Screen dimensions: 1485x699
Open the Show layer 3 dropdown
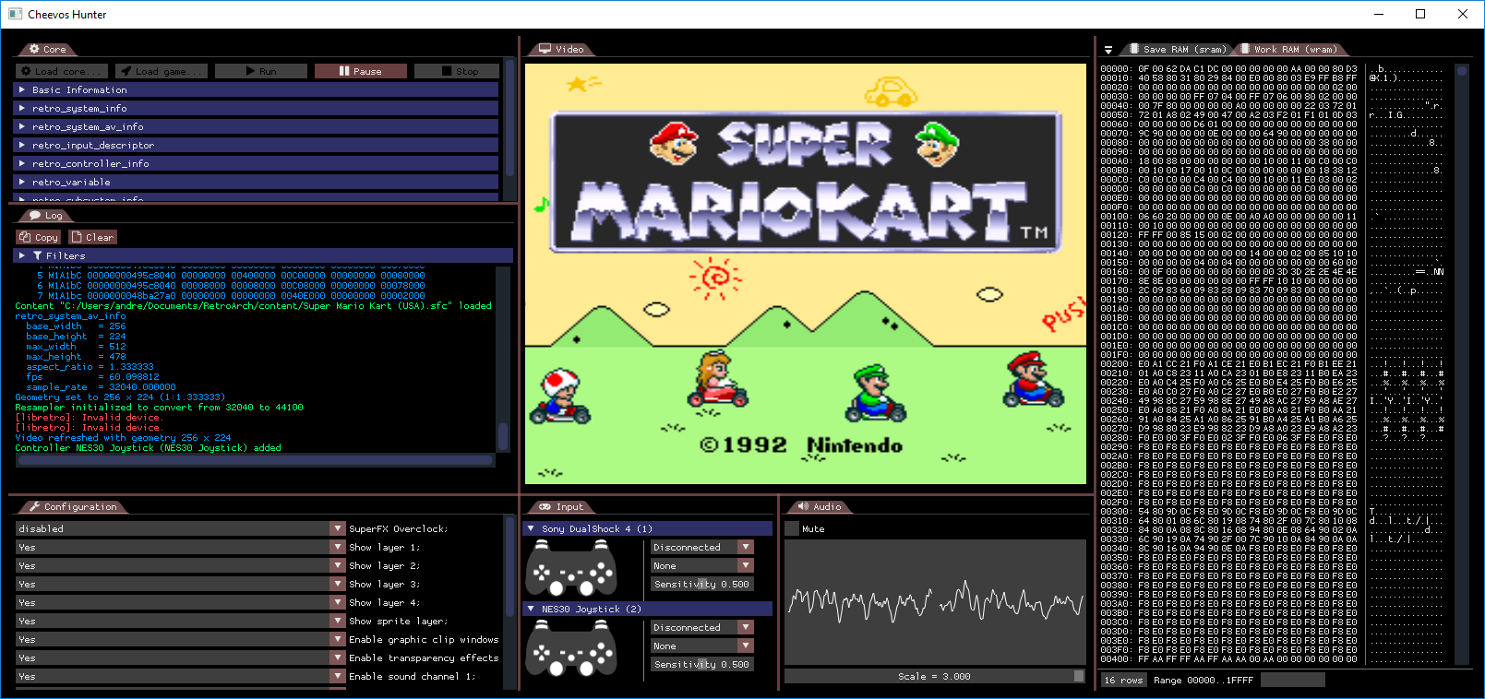(x=180, y=584)
